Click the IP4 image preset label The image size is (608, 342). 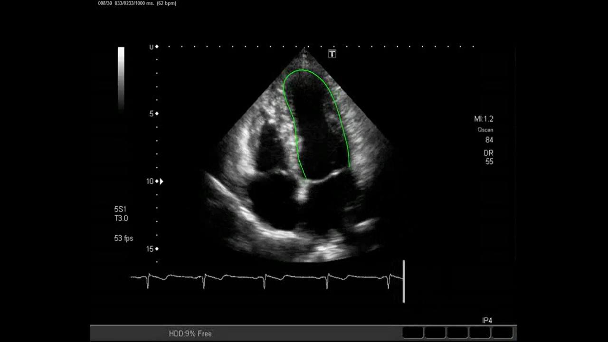pyautogui.click(x=487, y=321)
